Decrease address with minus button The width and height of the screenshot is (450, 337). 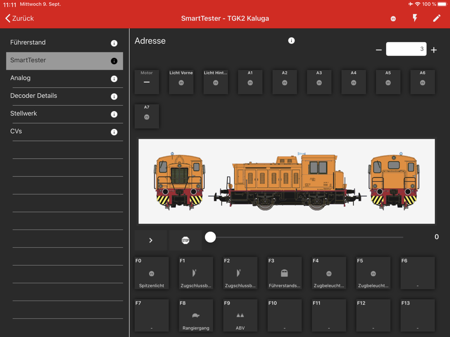pos(379,50)
